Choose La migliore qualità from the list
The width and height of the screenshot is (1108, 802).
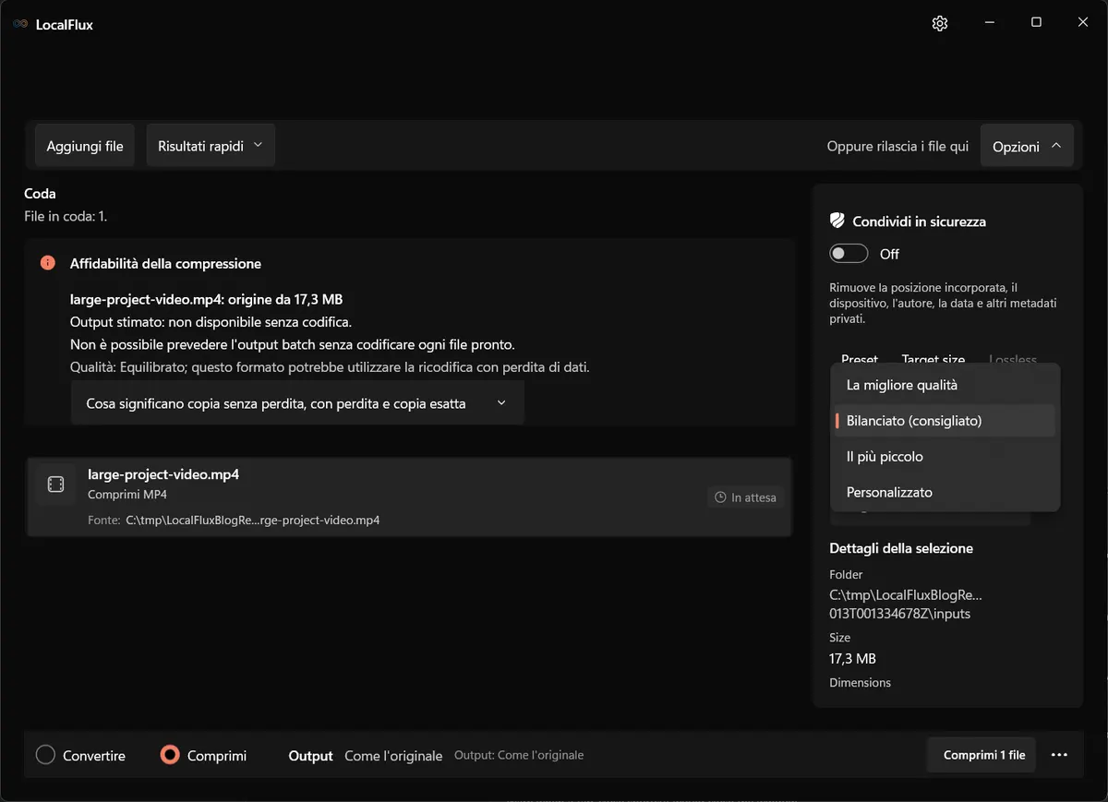(x=945, y=385)
